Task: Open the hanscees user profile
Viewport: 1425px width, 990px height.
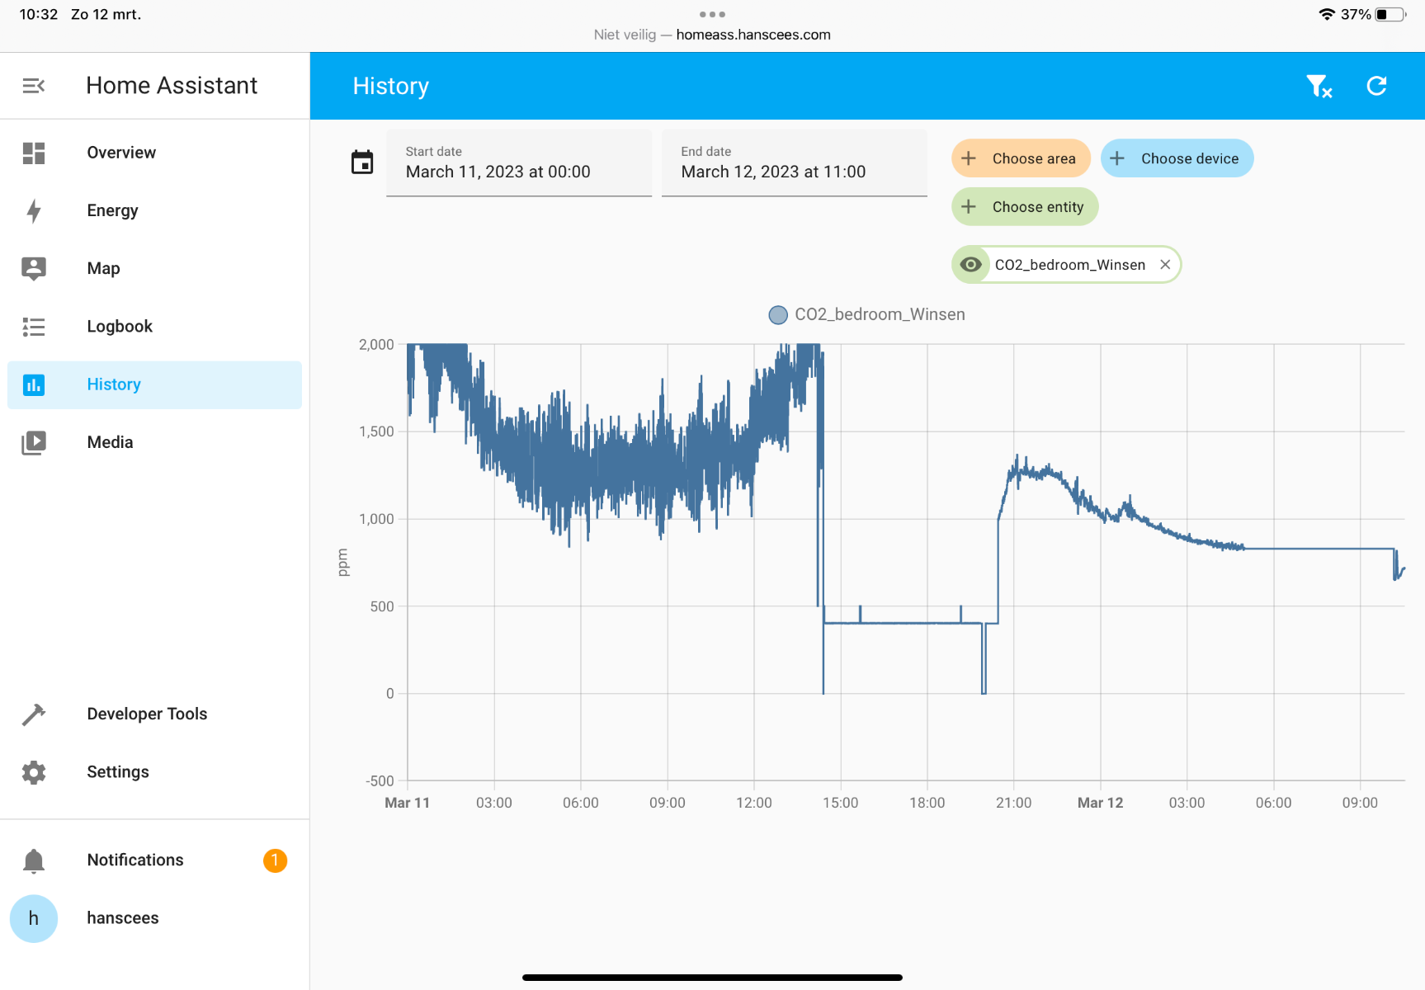Action: pos(122,918)
